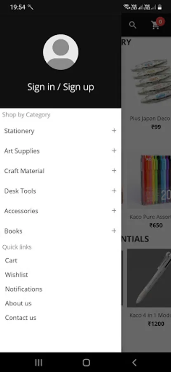The width and height of the screenshot is (171, 372).
Task: Expand the Art Supplies plus icon
Action: [114, 150]
